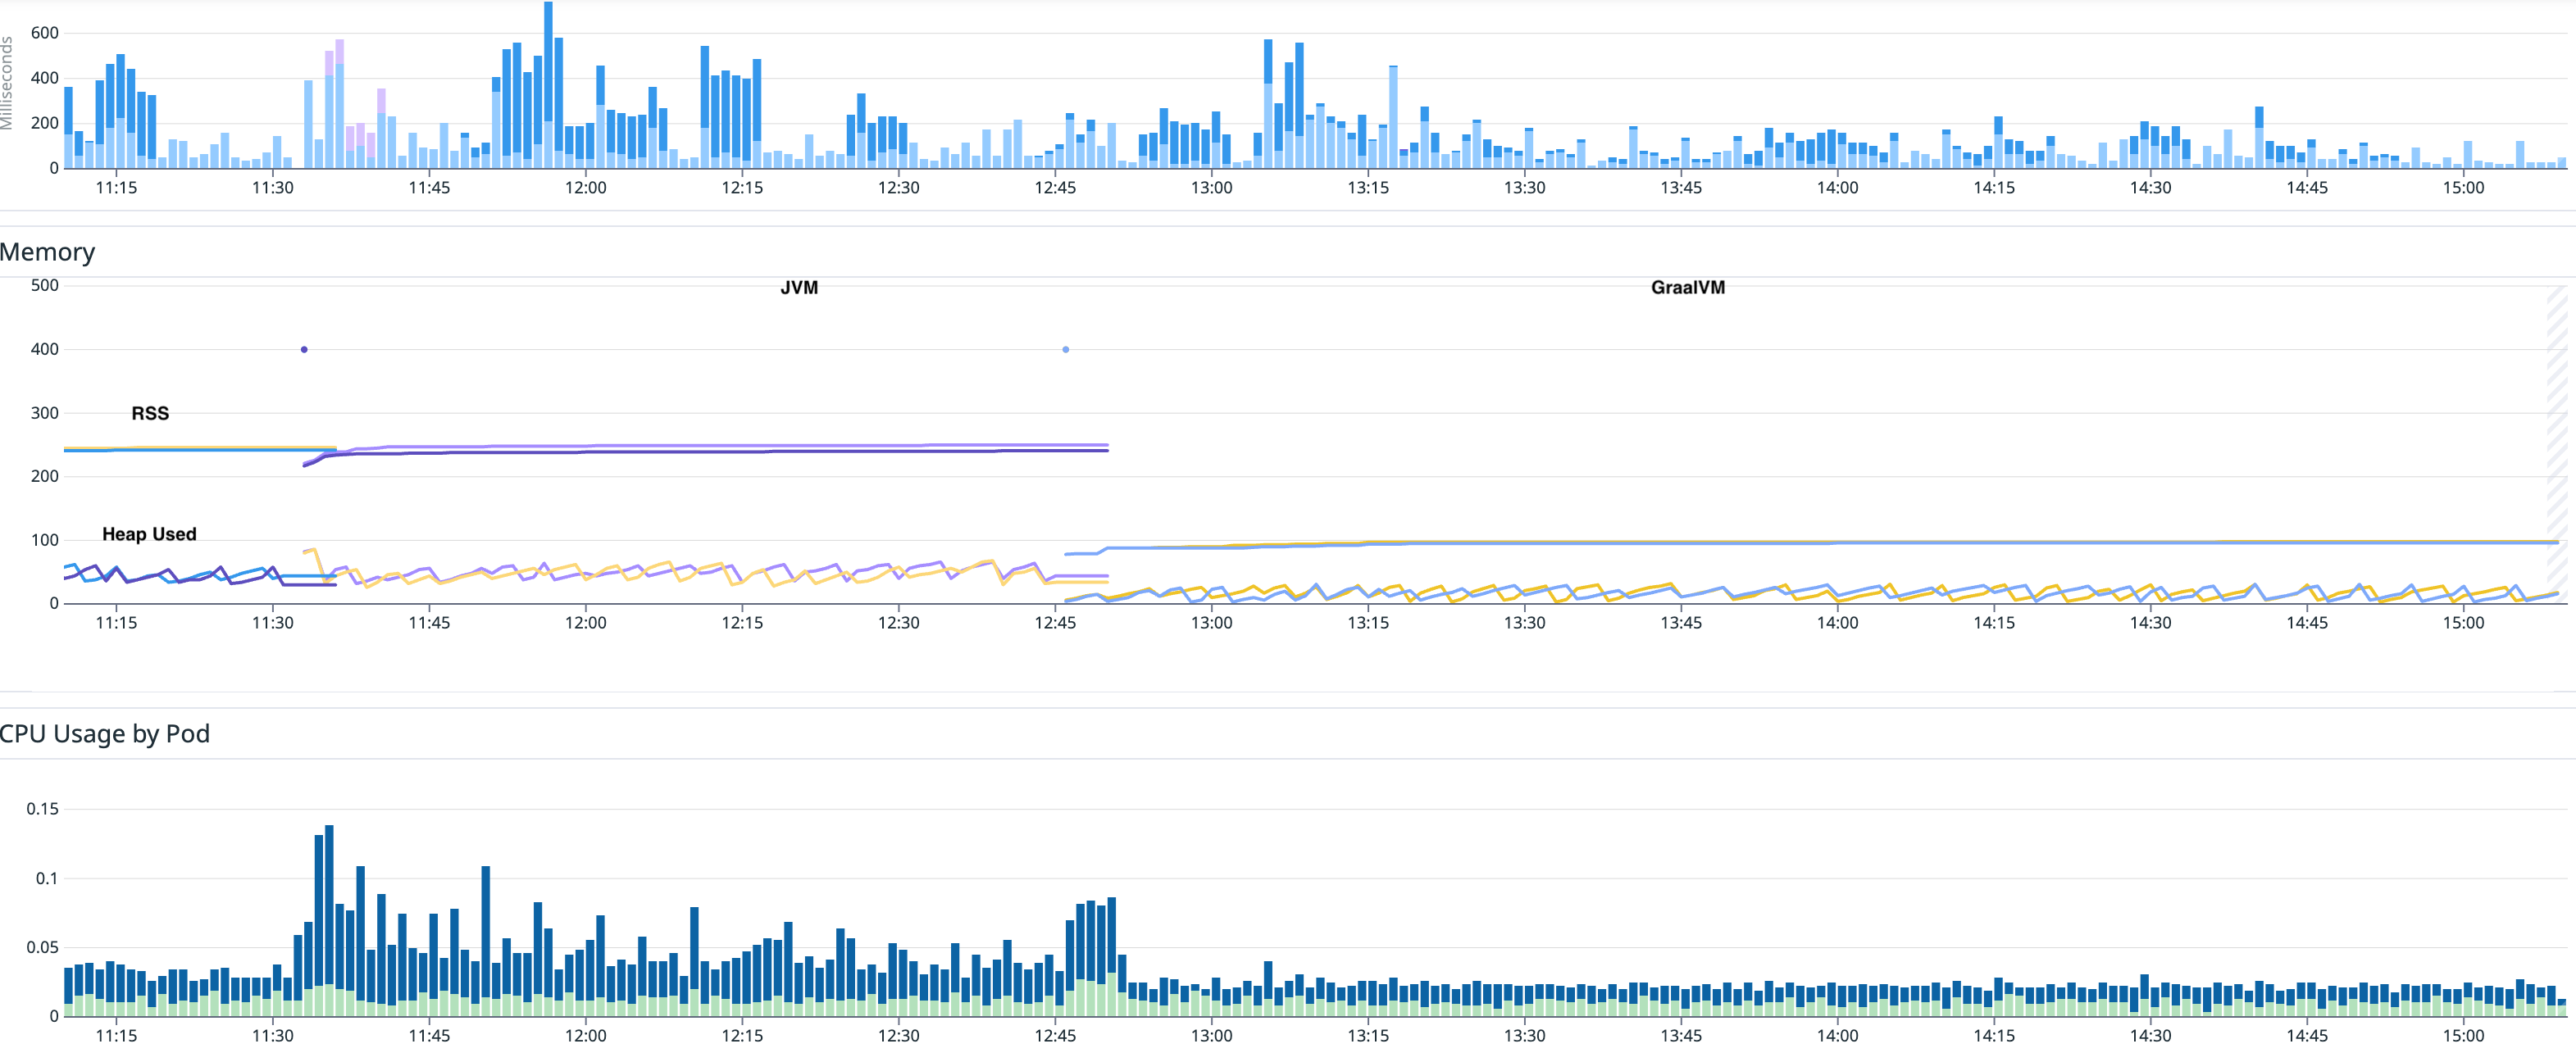The image size is (2576, 1062).
Task: Click the JVM legend label
Action: 799,288
